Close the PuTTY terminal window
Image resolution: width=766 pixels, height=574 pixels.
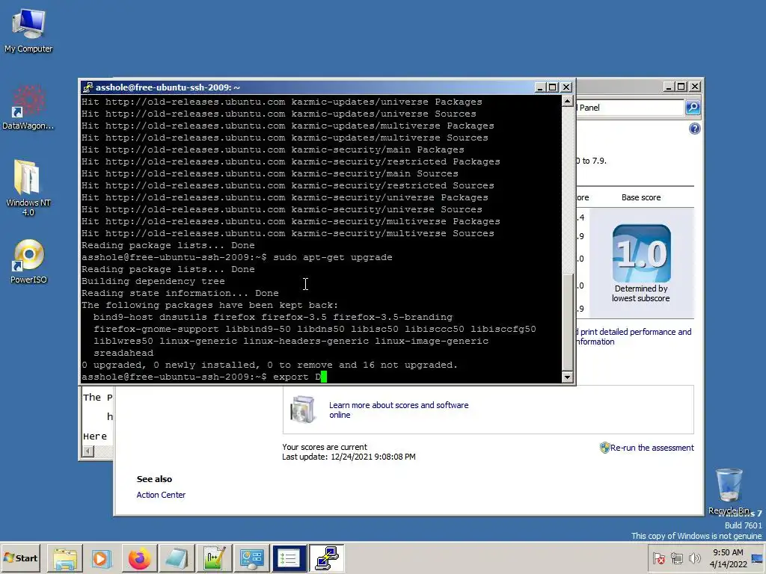coord(566,87)
